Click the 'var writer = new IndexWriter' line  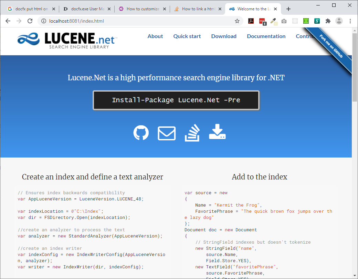click(81, 267)
